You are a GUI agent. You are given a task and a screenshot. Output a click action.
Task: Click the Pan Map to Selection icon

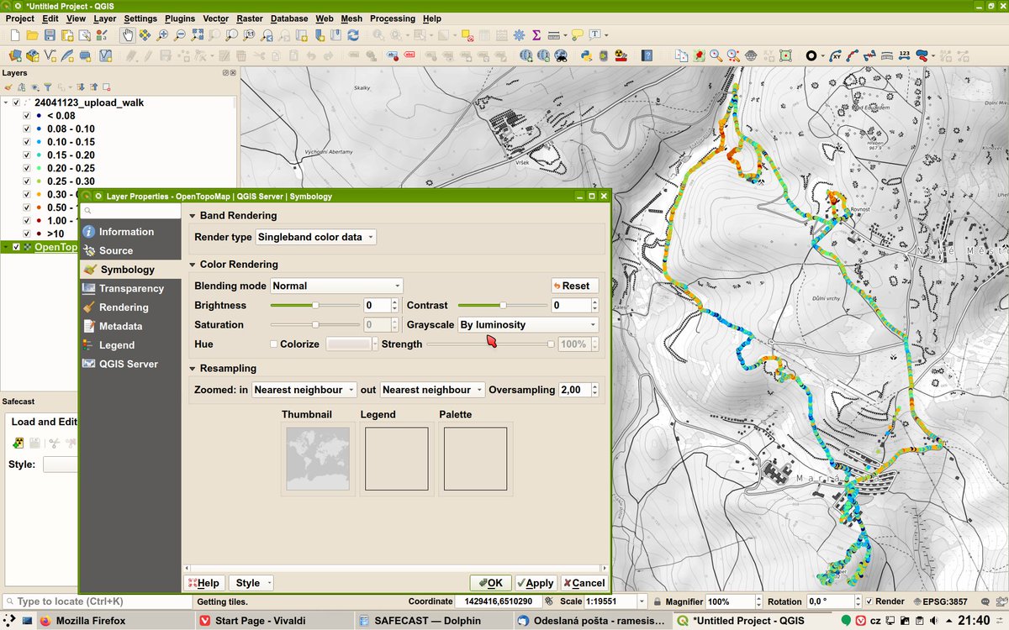[x=145, y=35]
